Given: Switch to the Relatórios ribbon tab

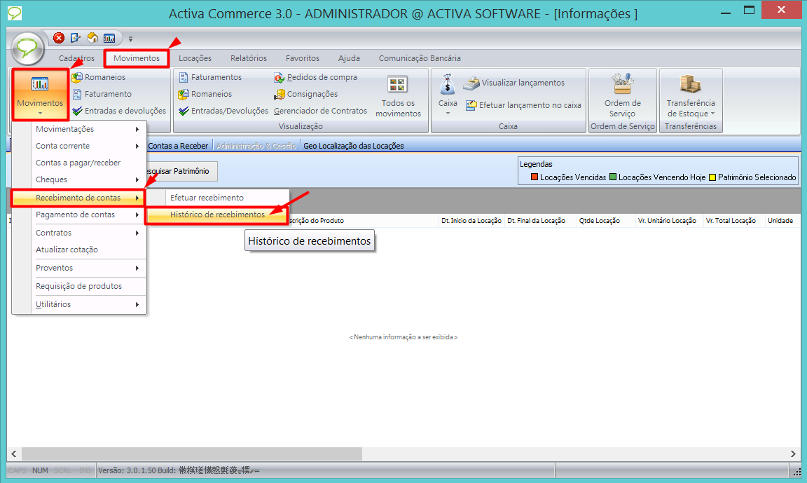Looking at the screenshot, I should tap(249, 58).
